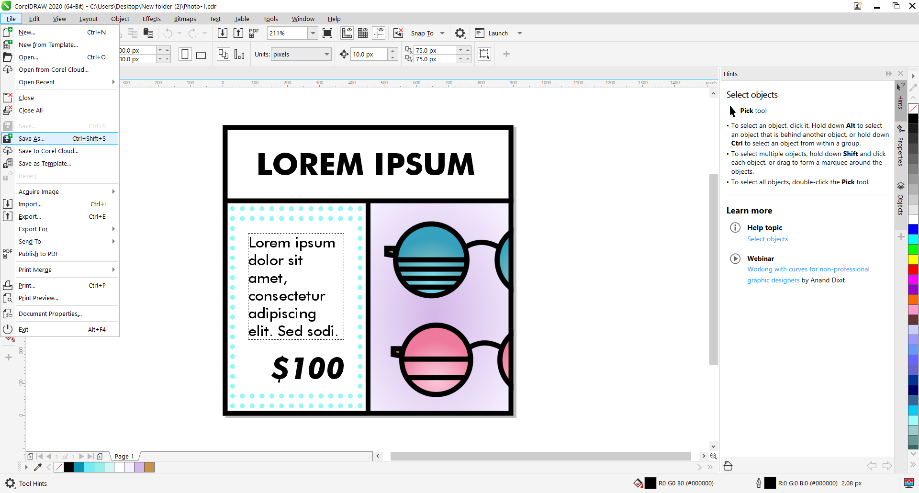The width and height of the screenshot is (919, 493).
Task: Open the Working with curves webinar link
Action: pos(808,269)
